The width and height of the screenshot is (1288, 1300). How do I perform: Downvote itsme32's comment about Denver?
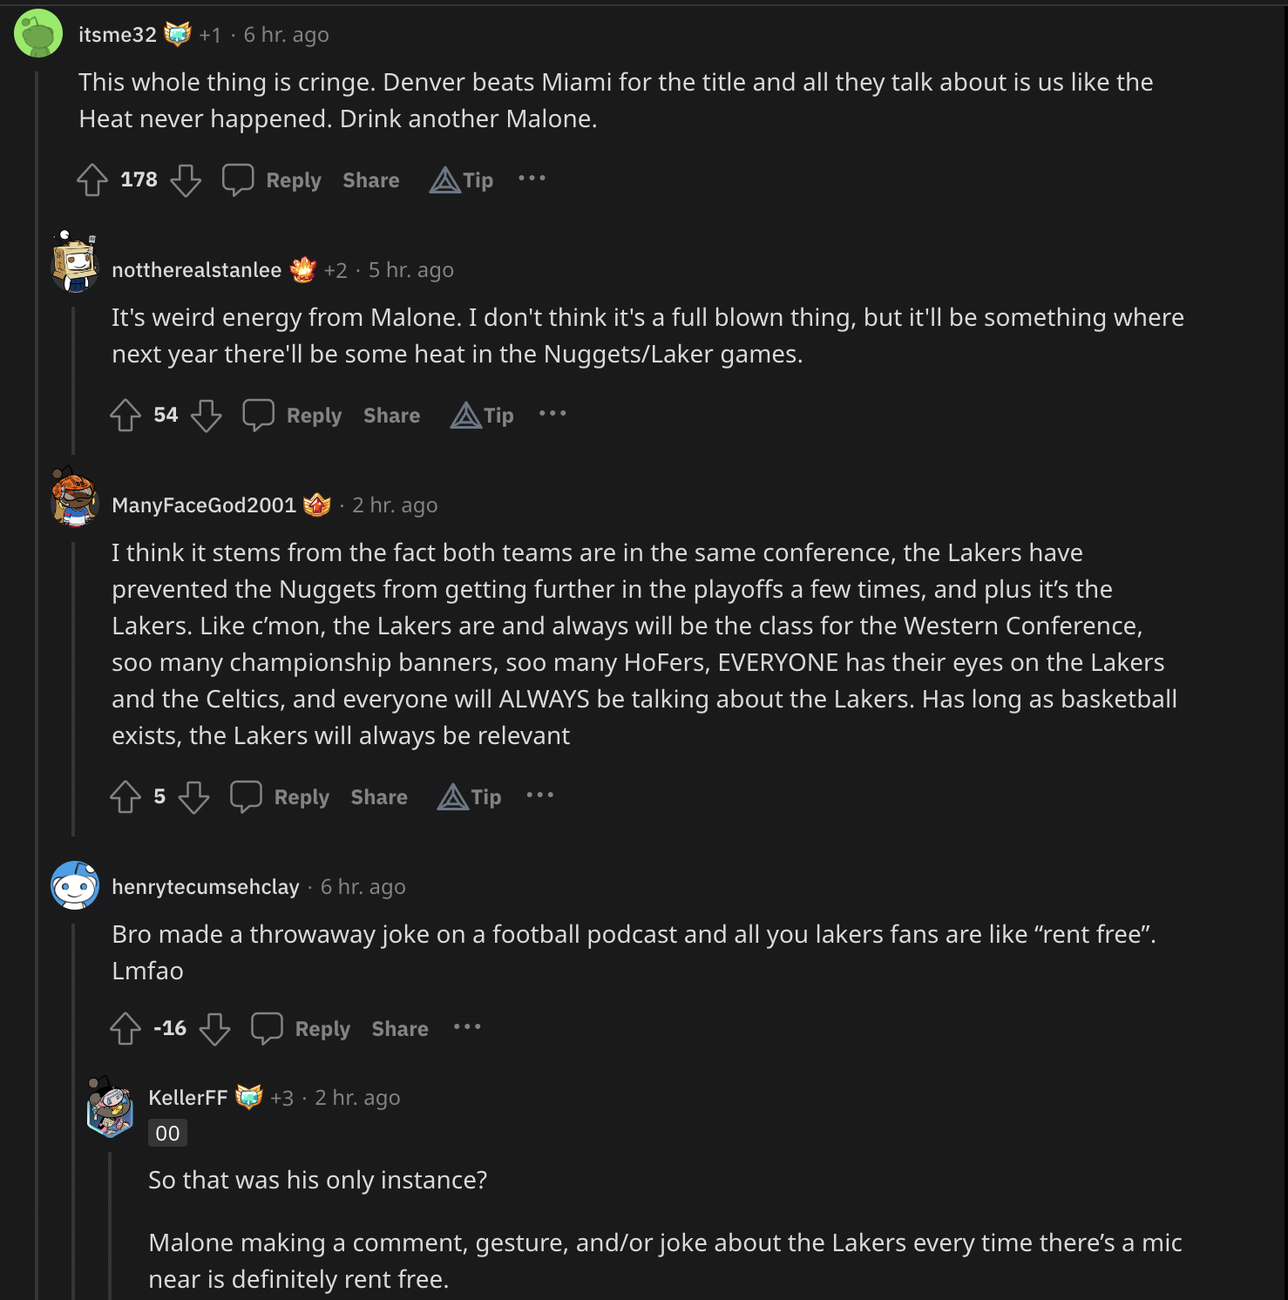pos(186,180)
